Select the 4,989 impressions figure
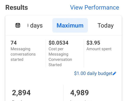The height and width of the screenshot is (101, 127). click(x=80, y=93)
